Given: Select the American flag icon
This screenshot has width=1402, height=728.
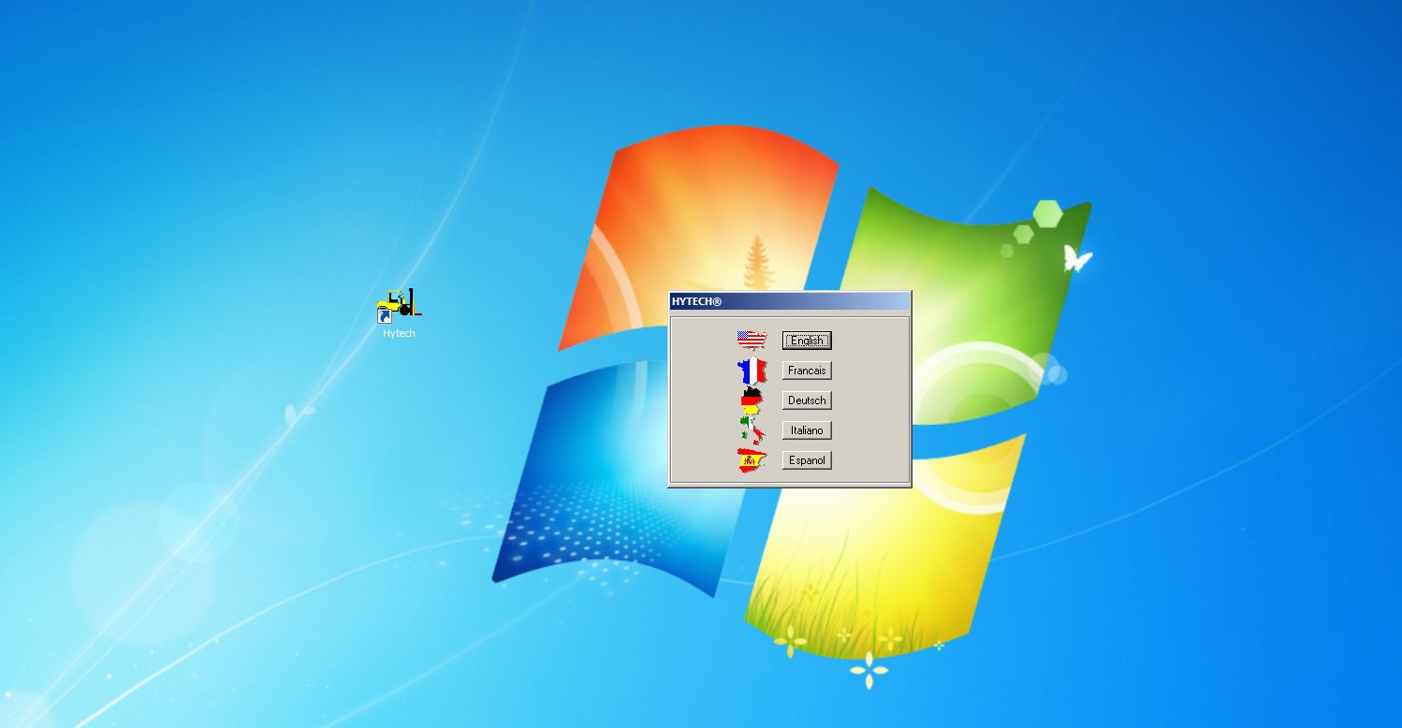Looking at the screenshot, I should click(751, 339).
